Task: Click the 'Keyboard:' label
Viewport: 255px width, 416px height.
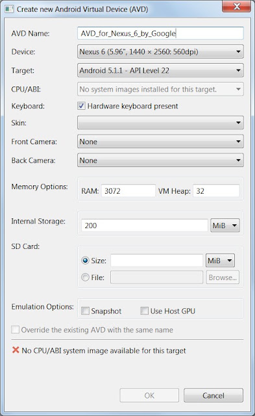Action: (28, 106)
